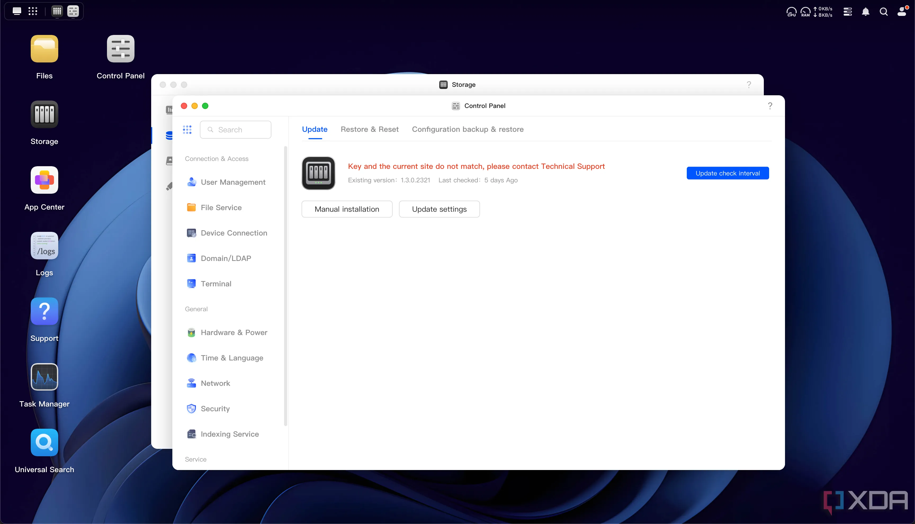The height and width of the screenshot is (524, 915).
Task: Click Update check interval button
Action: [x=728, y=173]
